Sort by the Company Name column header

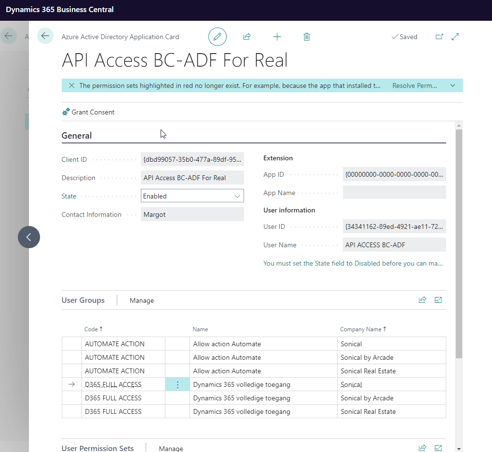click(363, 329)
